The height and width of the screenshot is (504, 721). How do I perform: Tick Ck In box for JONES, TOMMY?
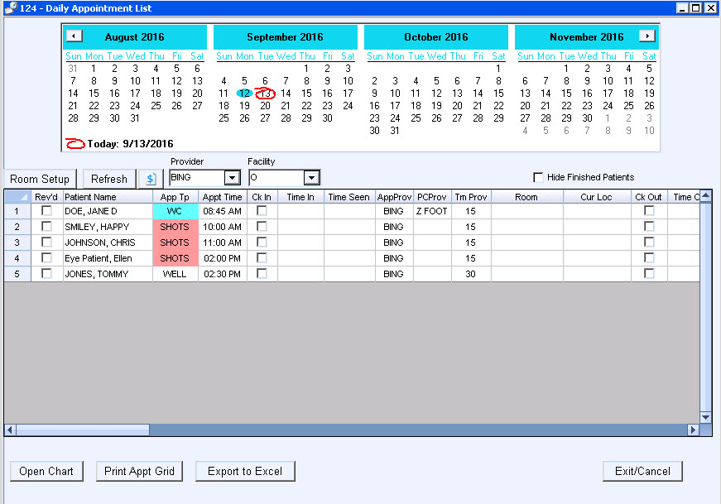coord(262,273)
